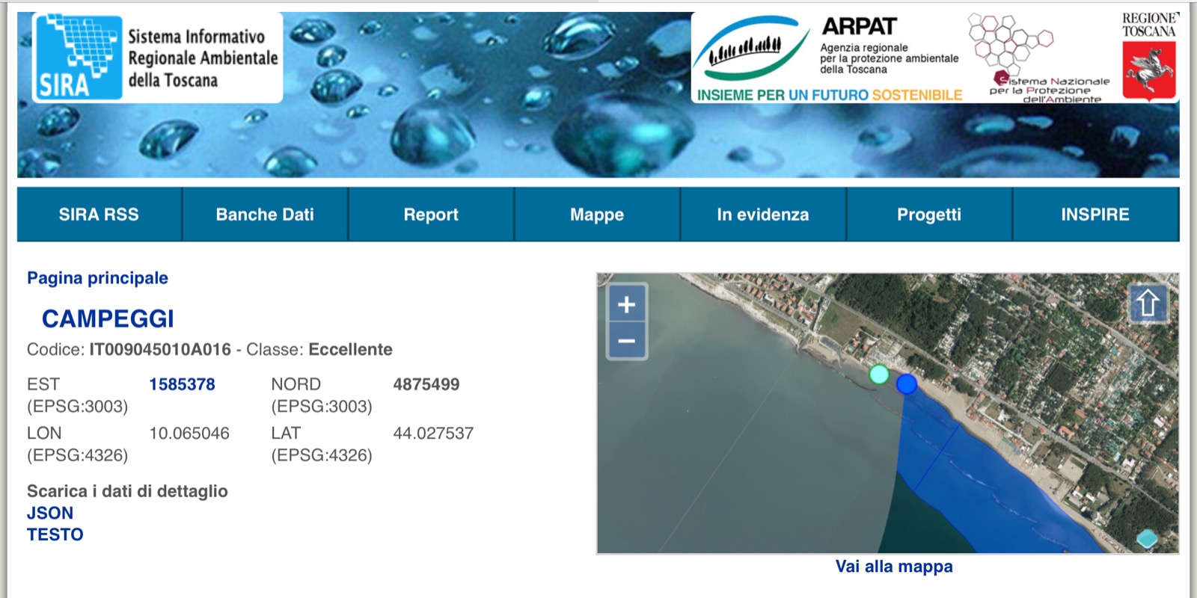Select In evidenza in the navigation bar
Viewport: 1197px width, 598px height.
pyautogui.click(x=763, y=215)
